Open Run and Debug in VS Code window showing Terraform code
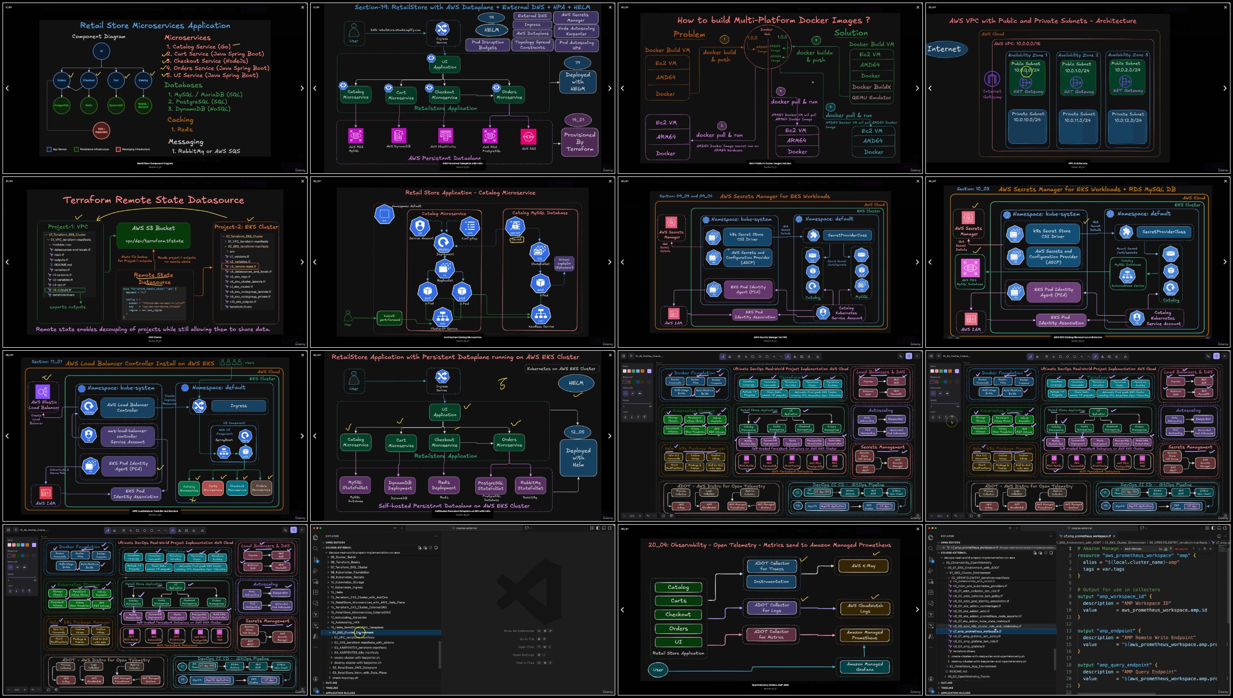Screen dimensions: 1233x698 point(931,570)
